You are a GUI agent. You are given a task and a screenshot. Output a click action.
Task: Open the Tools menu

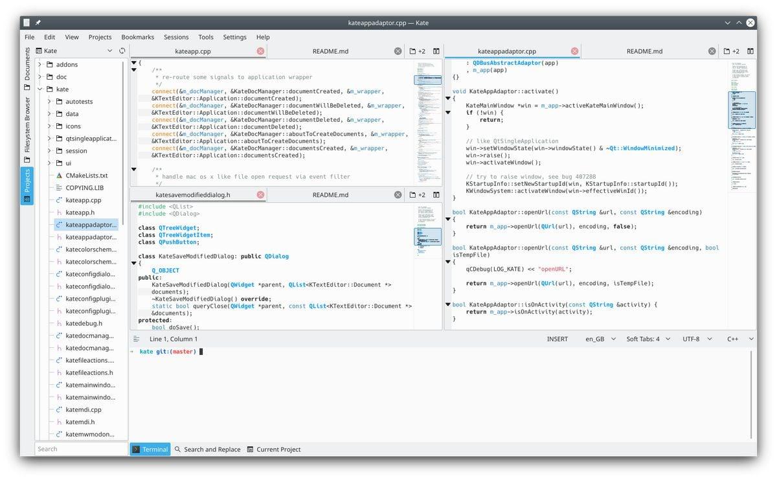(x=206, y=37)
